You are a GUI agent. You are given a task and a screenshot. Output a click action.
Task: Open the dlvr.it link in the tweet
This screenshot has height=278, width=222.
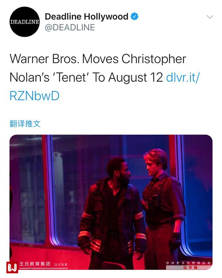[183, 77]
